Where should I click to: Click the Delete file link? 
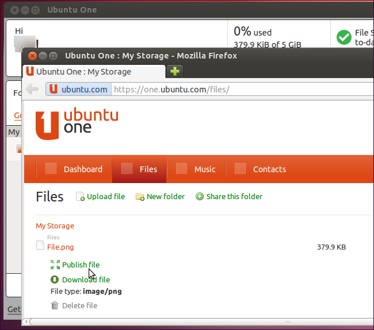tap(79, 305)
